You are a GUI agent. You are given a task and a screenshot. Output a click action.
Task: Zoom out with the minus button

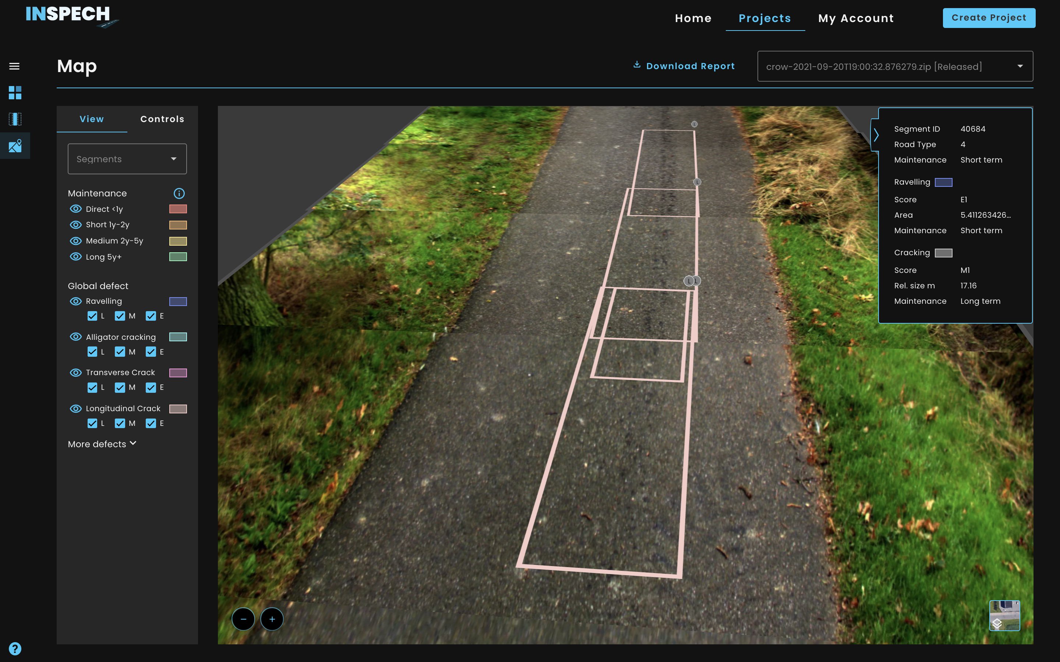click(x=243, y=619)
